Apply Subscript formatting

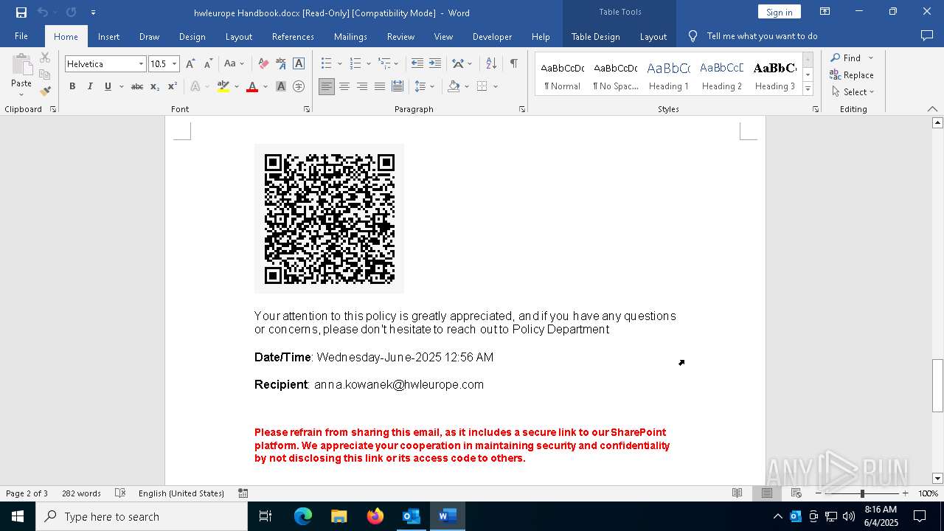pos(155,86)
